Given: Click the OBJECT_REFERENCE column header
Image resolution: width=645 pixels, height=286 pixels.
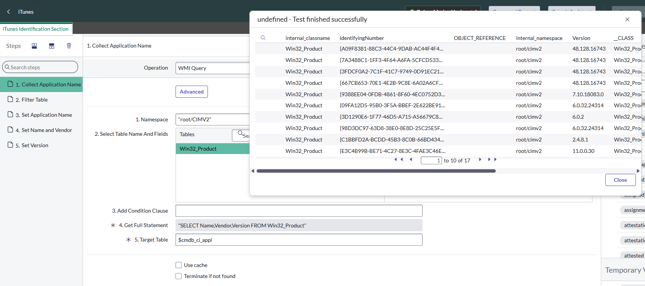Looking at the screenshot, I should click(x=480, y=38).
